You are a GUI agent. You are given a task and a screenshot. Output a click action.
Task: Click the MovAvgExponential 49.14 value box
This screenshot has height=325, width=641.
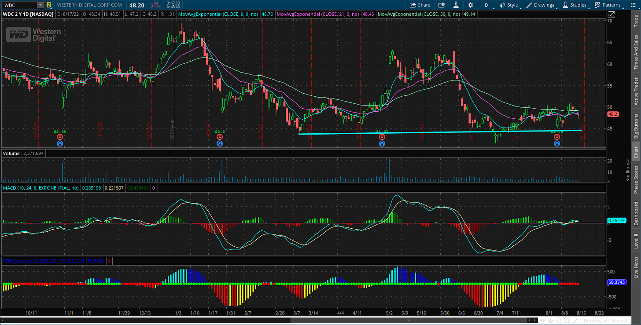point(469,14)
